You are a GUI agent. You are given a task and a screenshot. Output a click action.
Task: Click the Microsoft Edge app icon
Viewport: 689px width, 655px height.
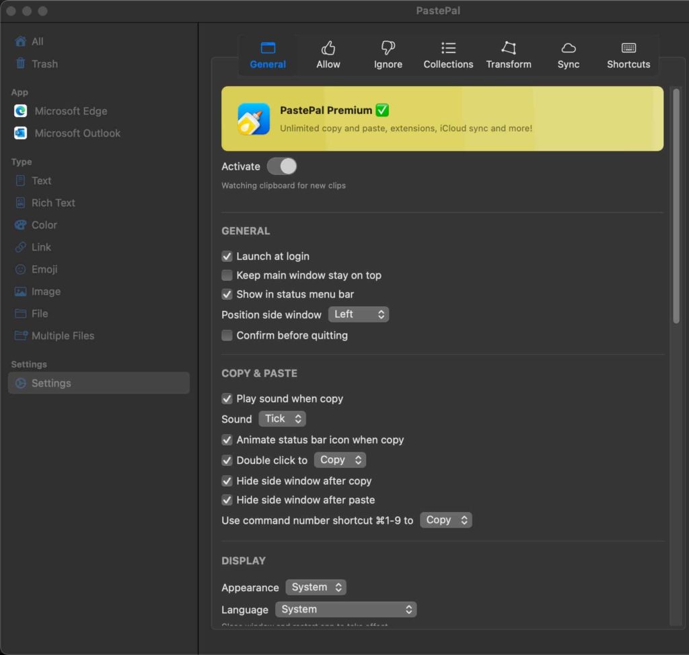click(21, 111)
